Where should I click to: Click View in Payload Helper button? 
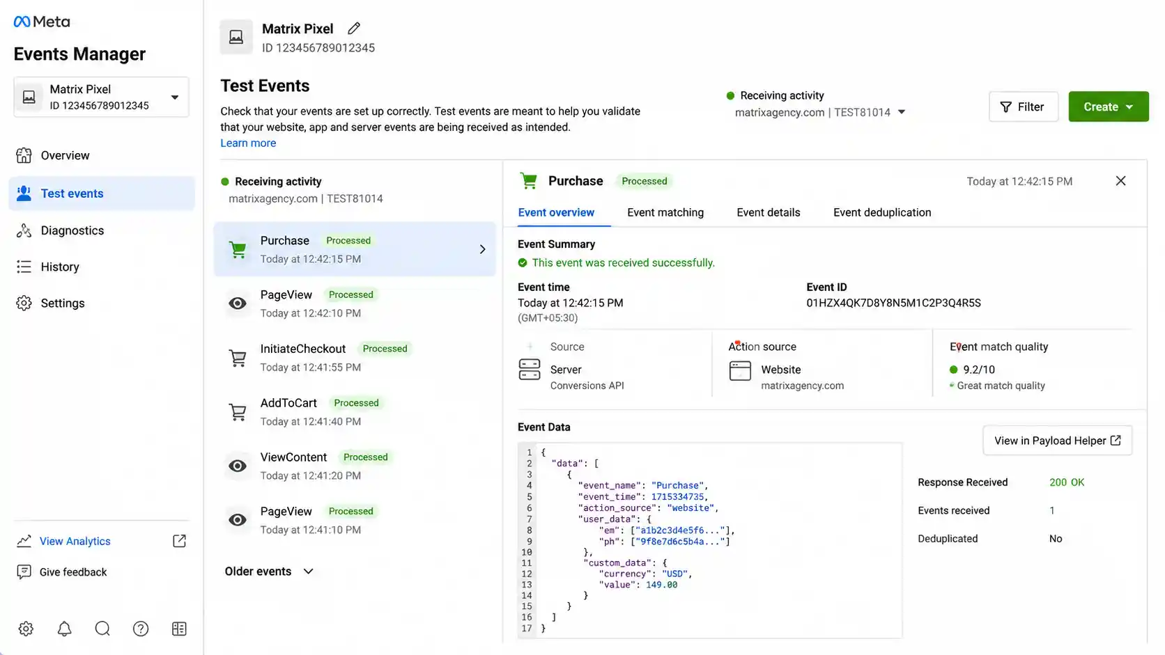pos(1057,441)
